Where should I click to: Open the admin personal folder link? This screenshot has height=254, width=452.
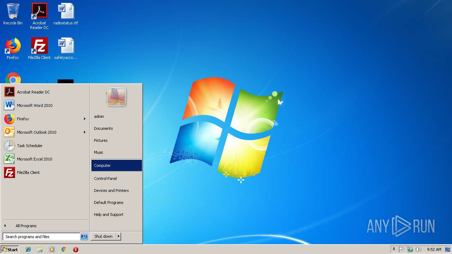click(x=117, y=116)
